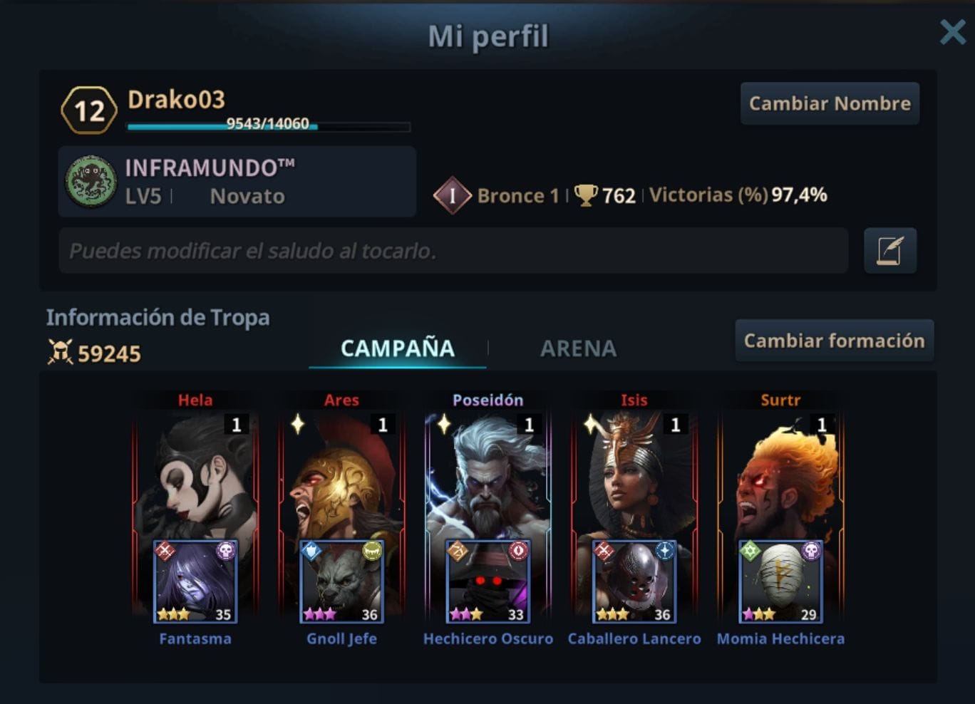Viewport: 975px width, 704px height.
Task: Select the Gnoll Jefe troop icon
Action: pyautogui.click(x=341, y=581)
